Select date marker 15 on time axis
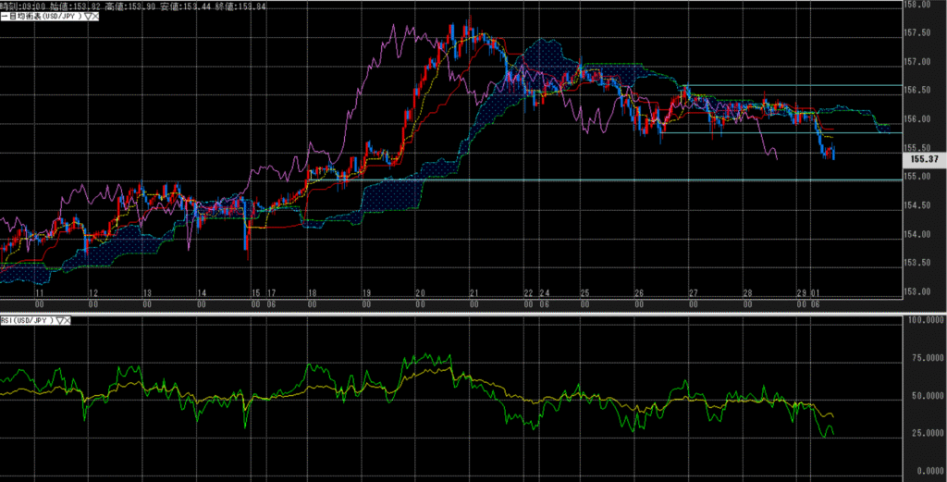The height and width of the screenshot is (482, 947). point(256,292)
